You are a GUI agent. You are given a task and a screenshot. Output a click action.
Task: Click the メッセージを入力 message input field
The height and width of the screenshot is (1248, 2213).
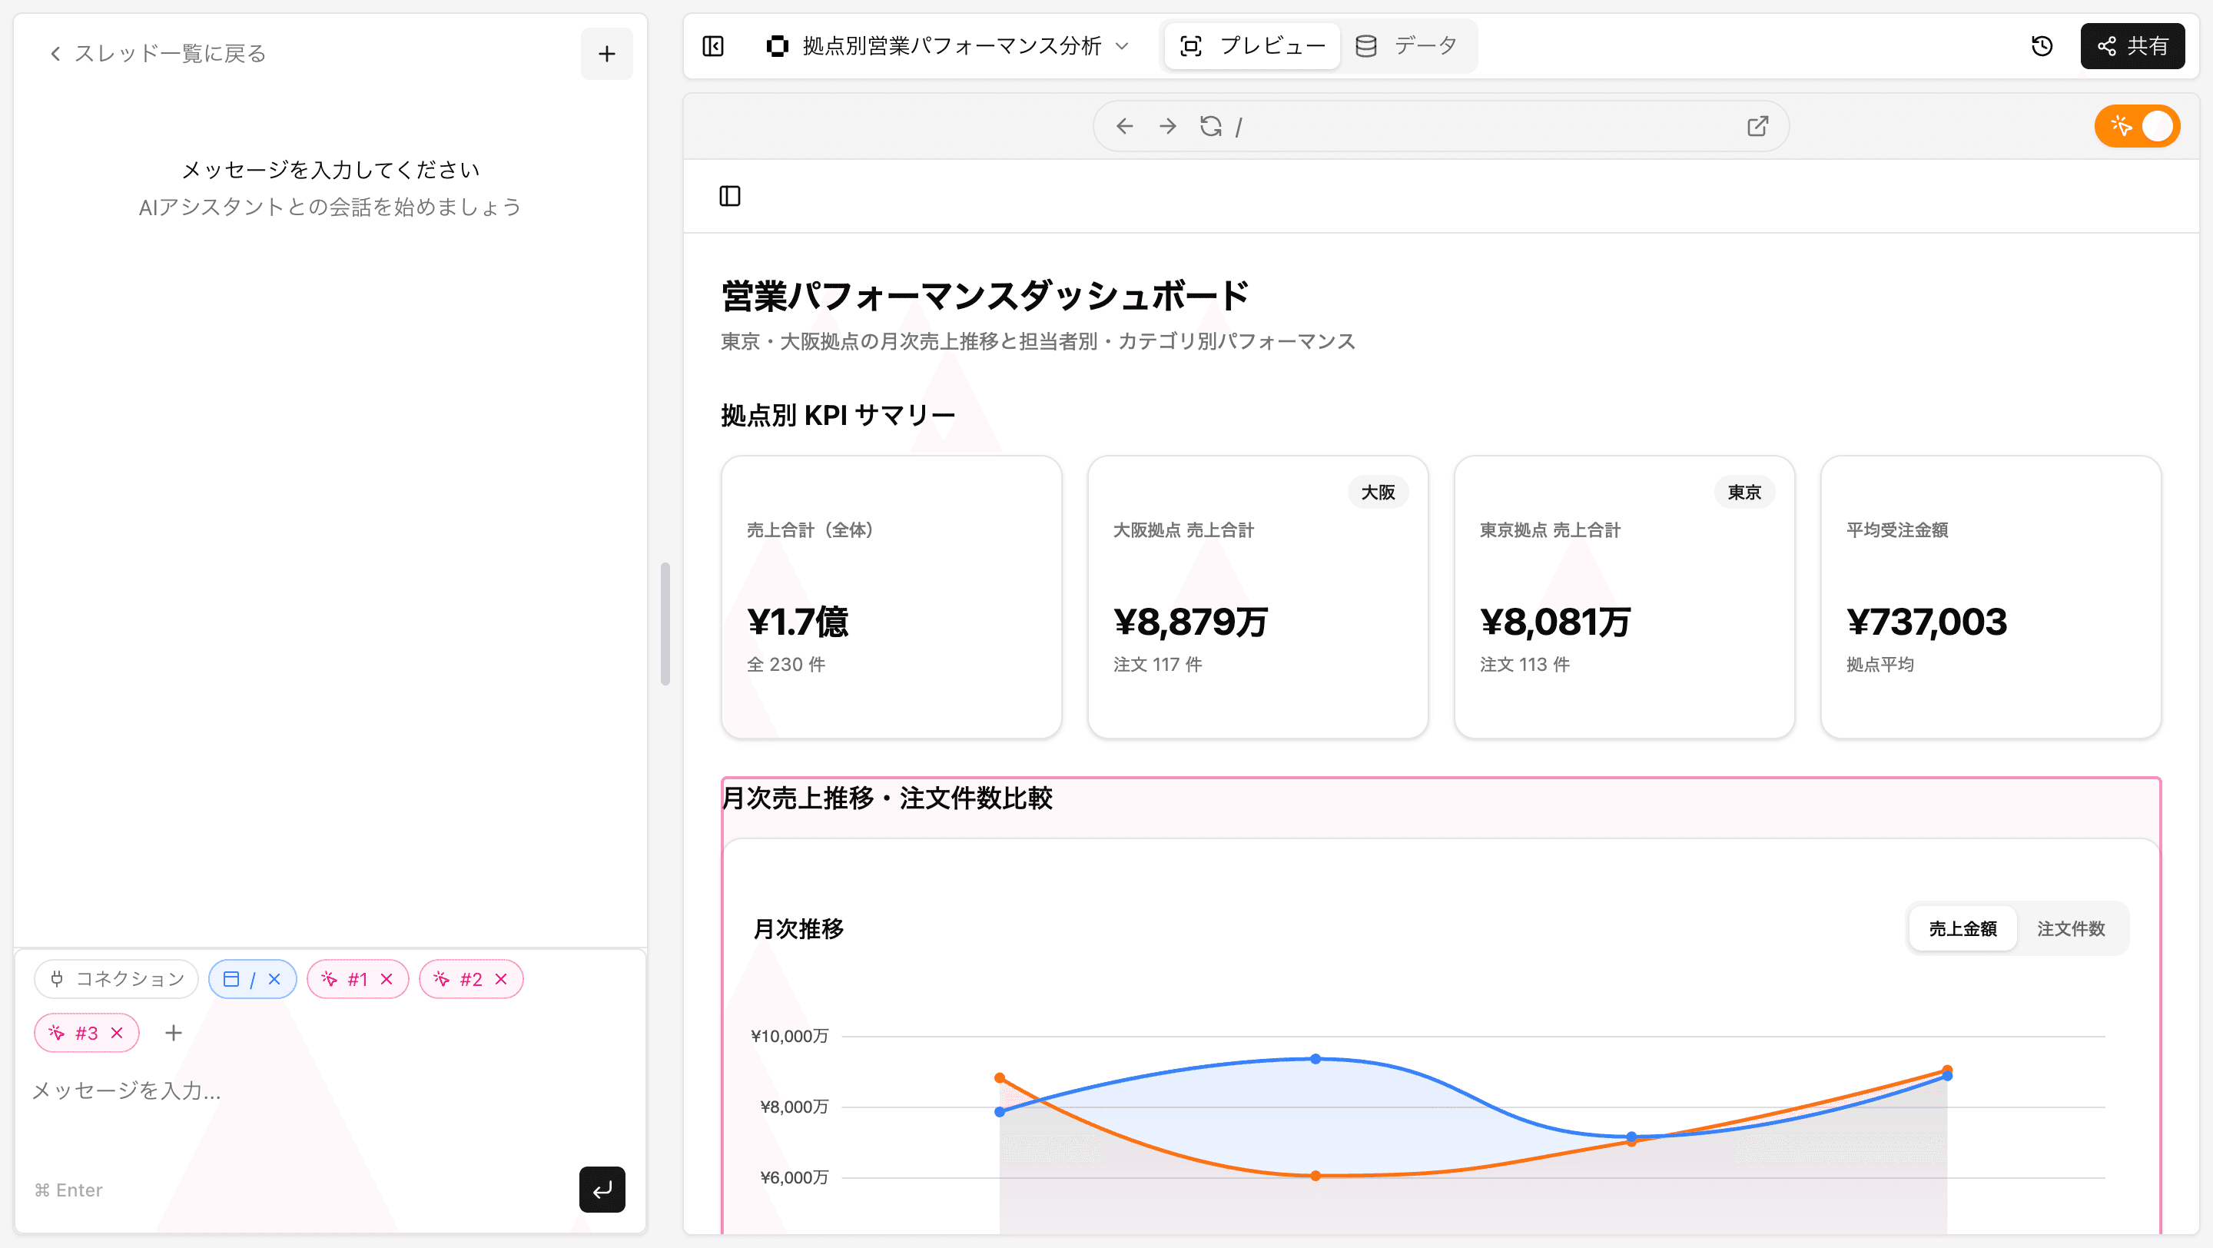(x=257, y=1090)
